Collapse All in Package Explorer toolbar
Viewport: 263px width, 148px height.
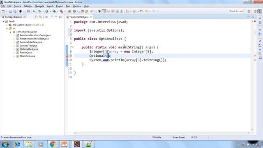point(36,17)
